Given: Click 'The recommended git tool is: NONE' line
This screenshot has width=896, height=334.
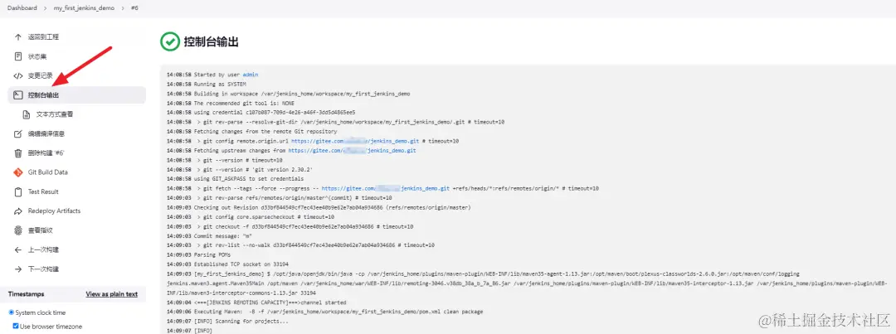Looking at the screenshot, I should point(231,104).
